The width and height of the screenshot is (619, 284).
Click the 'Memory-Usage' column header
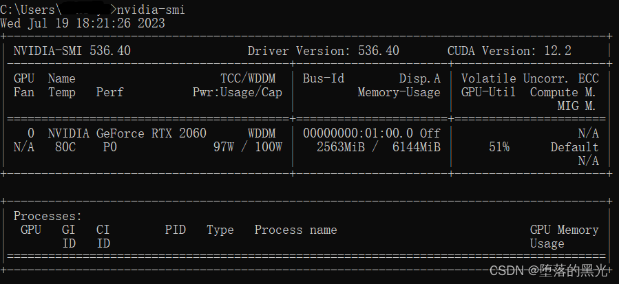(399, 92)
